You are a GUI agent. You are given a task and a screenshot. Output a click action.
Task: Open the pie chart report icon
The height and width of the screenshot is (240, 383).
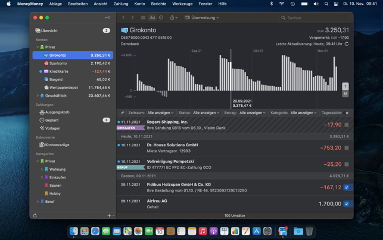coord(161,18)
